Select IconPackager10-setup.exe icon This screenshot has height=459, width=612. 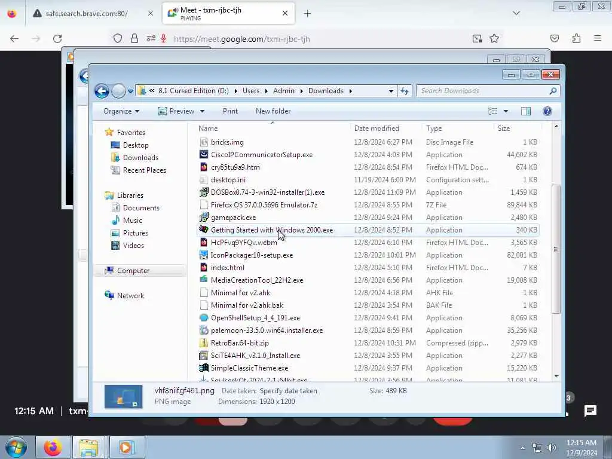203,255
